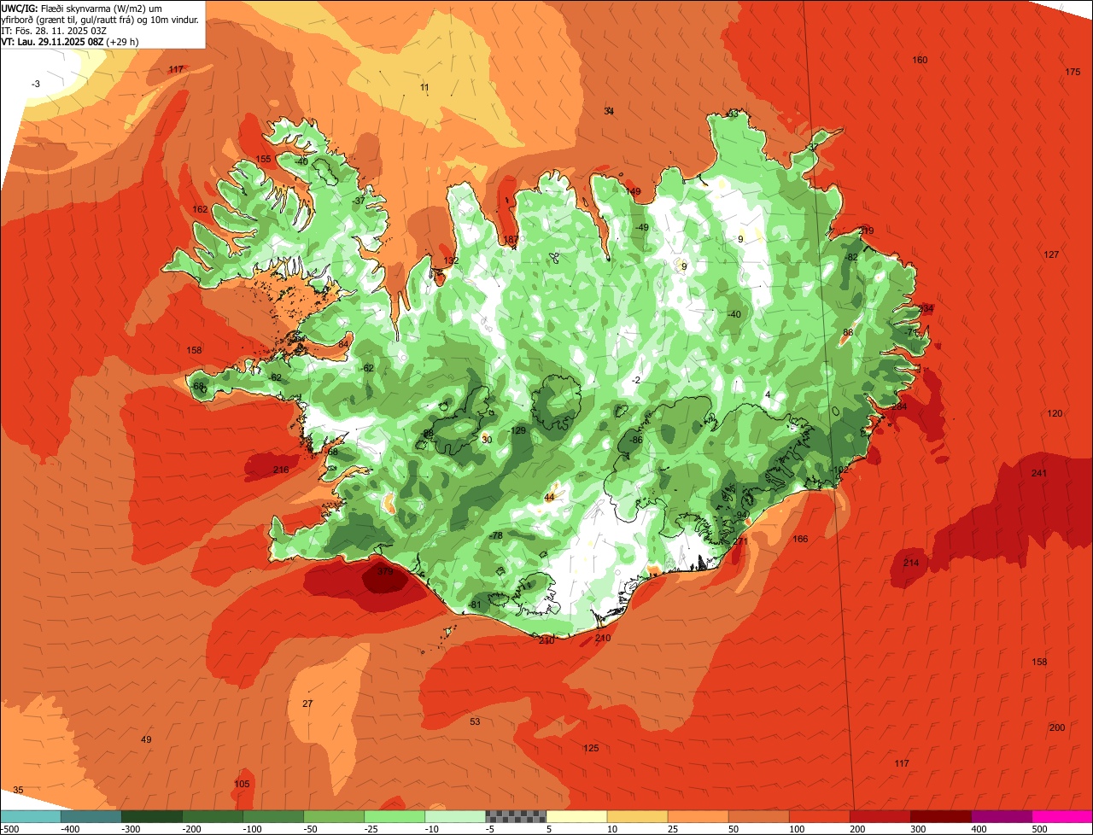
Task: Click the map value 214
Action: pos(911,563)
